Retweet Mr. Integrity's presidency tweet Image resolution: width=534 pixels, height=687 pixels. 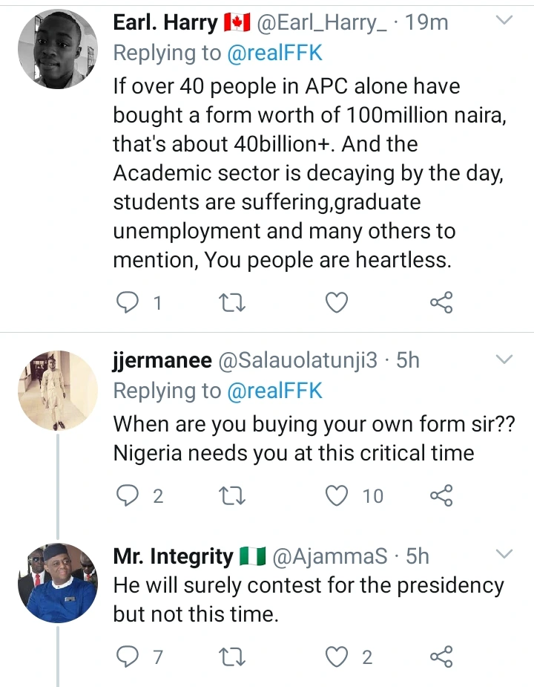click(x=234, y=657)
